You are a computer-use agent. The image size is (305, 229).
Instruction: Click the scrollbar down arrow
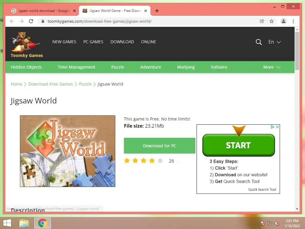pyautogui.click(x=297, y=209)
